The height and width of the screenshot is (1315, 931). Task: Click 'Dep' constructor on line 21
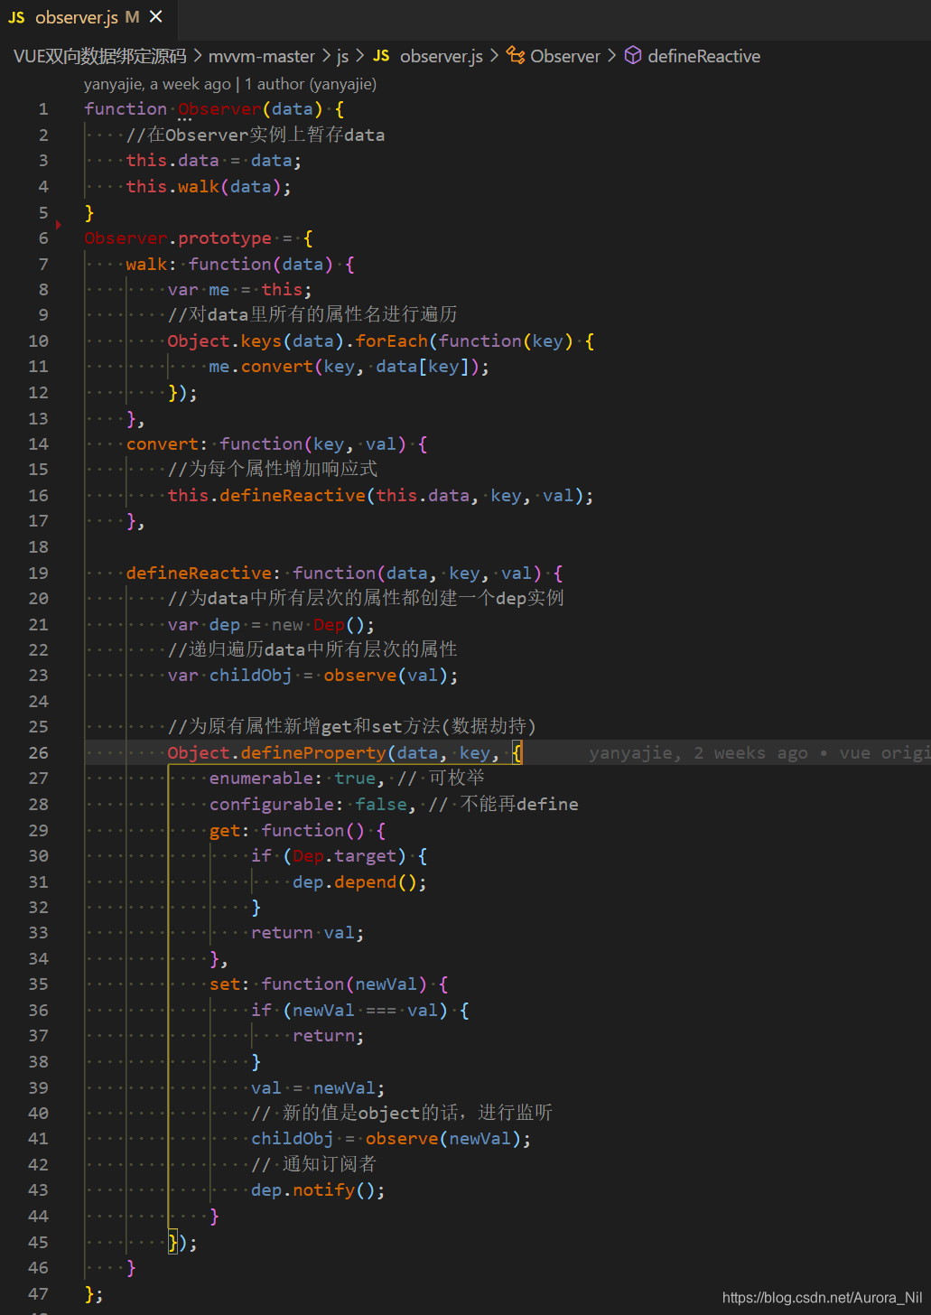point(329,624)
